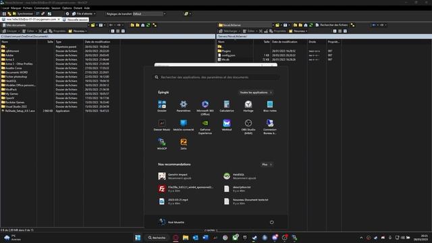
Task: Click the local panel home directory icon
Action: (x=142, y=25)
